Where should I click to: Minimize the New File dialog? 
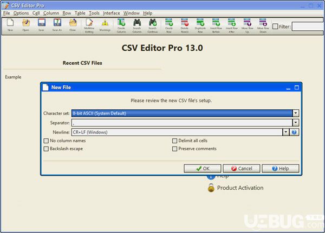click(x=288, y=88)
